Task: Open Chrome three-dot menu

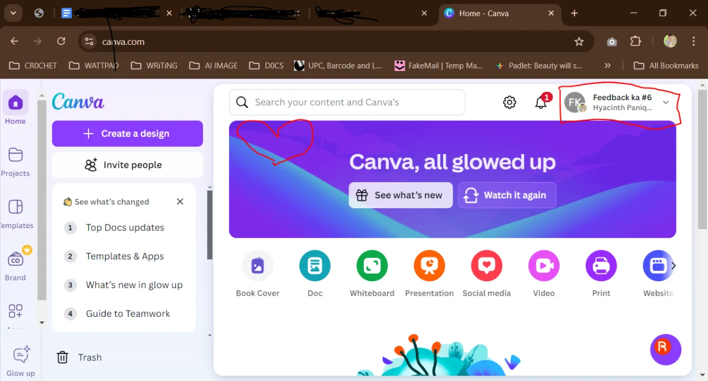Action: tap(694, 42)
